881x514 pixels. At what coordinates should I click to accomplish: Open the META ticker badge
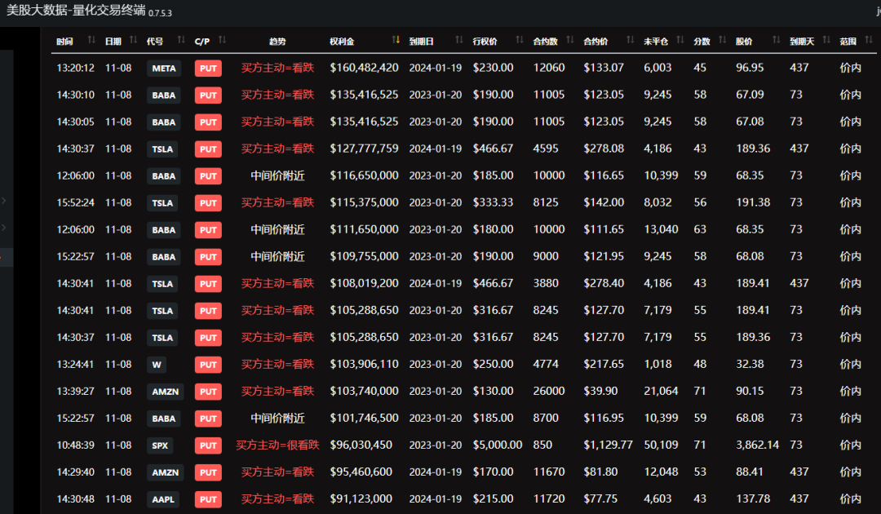[x=164, y=69]
